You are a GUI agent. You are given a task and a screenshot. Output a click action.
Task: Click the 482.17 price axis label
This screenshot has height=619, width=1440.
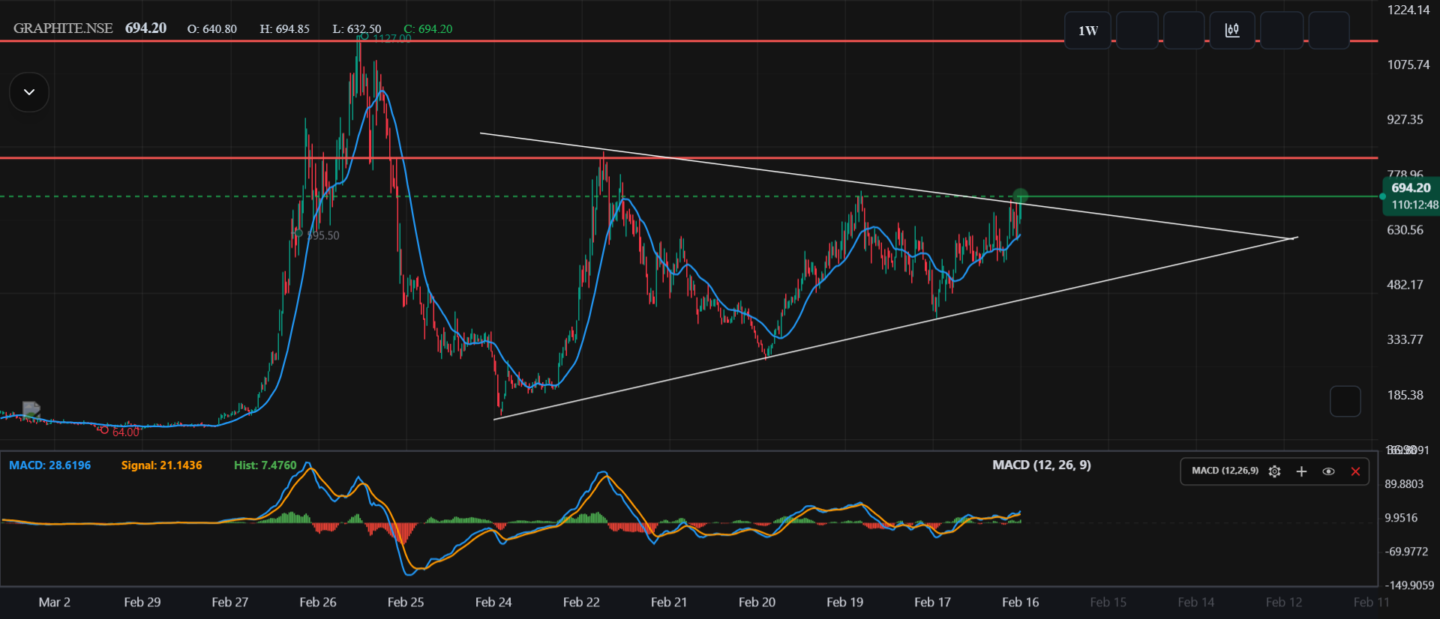coord(1405,285)
